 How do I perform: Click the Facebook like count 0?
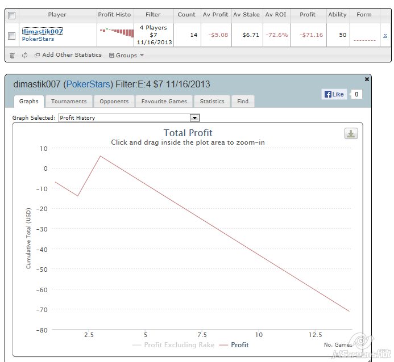coord(356,94)
